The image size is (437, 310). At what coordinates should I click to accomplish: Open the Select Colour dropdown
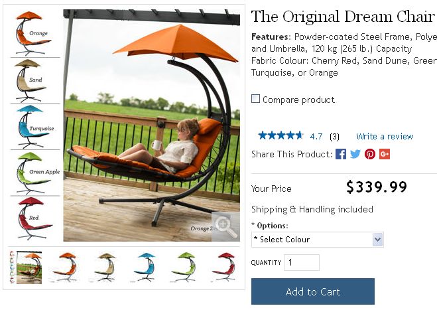click(318, 240)
